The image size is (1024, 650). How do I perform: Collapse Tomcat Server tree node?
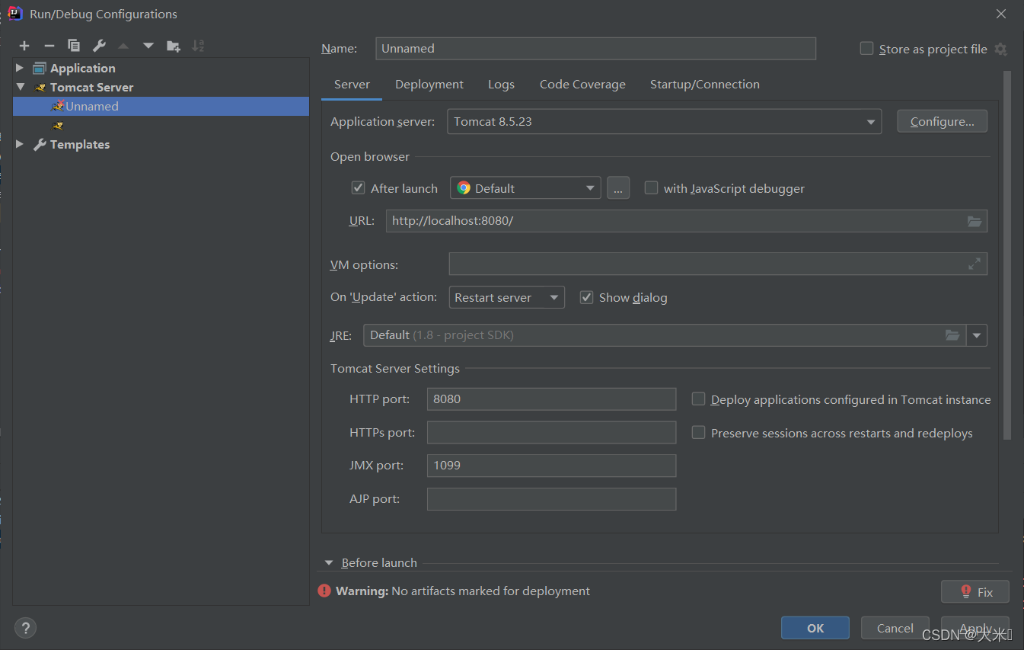click(x=20, y=87)
